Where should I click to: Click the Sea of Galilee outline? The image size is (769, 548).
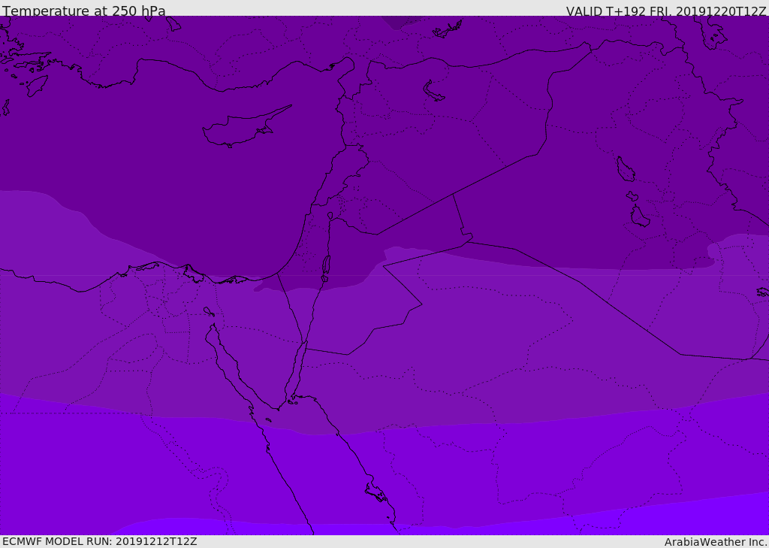330,216
